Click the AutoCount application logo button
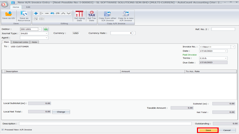The height and width of the screenshot is (134, 239). (x=4, y=4)
